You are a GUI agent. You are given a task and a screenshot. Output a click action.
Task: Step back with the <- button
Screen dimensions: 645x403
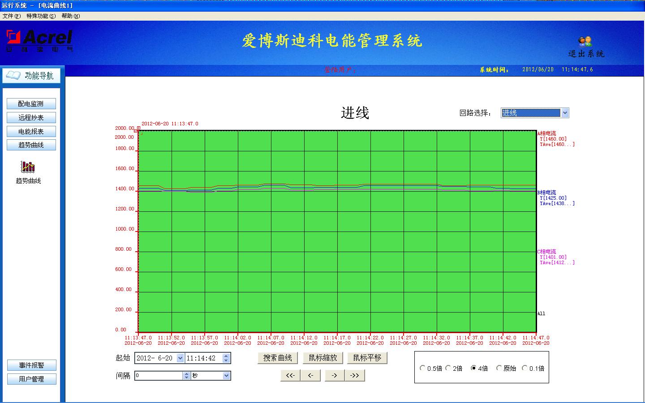coord(311,375)
